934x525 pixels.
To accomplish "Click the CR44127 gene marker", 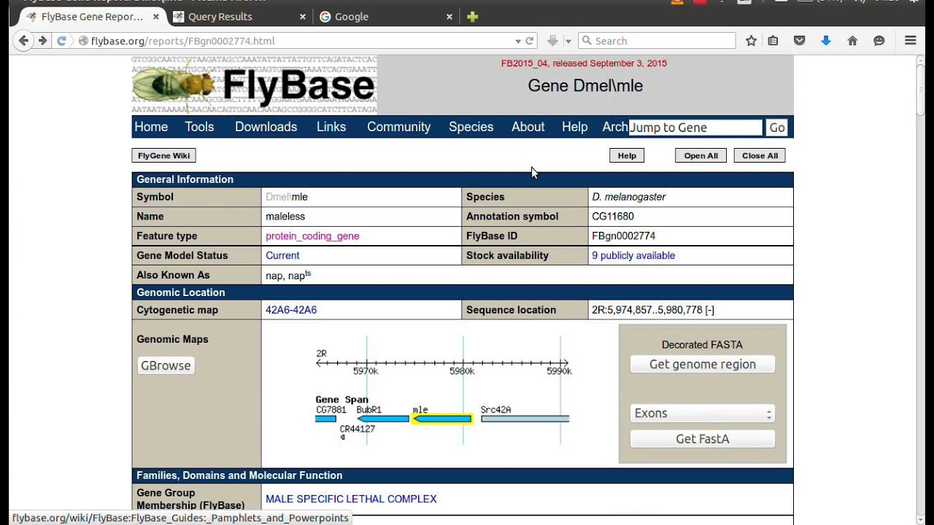I will coord(343,437).
